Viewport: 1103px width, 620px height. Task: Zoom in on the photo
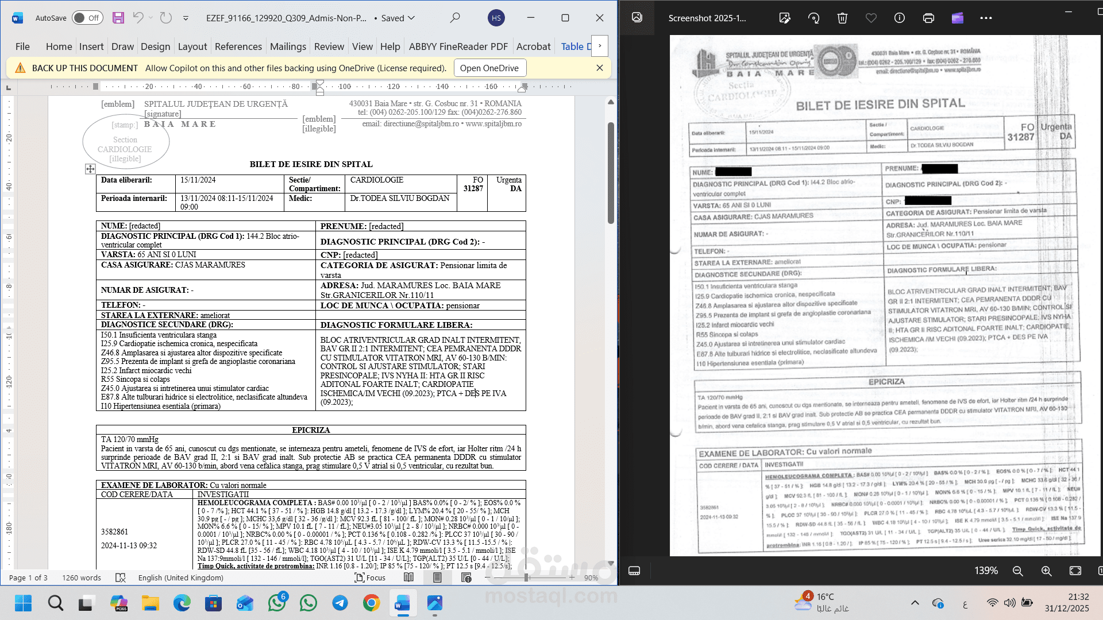(x=1046, y=571)
